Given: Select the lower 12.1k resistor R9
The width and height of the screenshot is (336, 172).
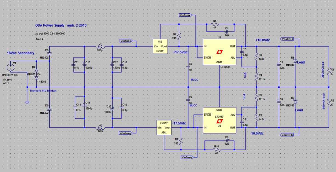Looking at the screenshot, I should pyautogui.click(x=256, y=98).
